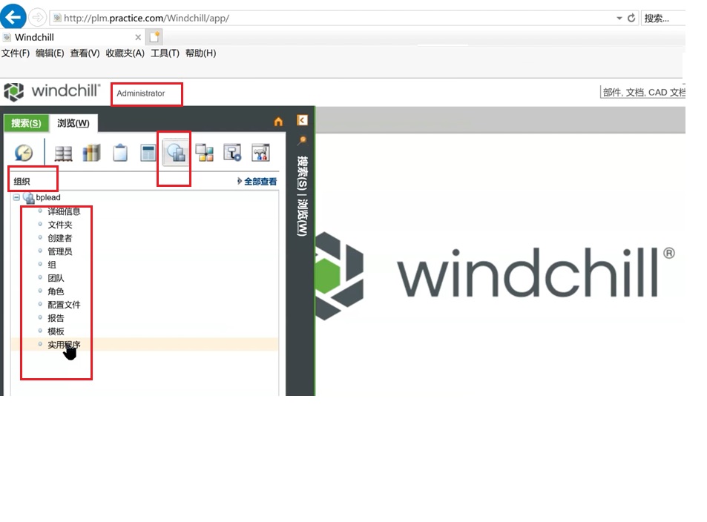Open 文件夹 under bplead

pyautogui.click(x=60, y=225)
